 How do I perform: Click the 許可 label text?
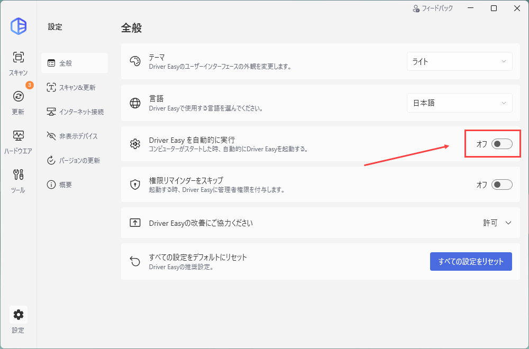490,223
